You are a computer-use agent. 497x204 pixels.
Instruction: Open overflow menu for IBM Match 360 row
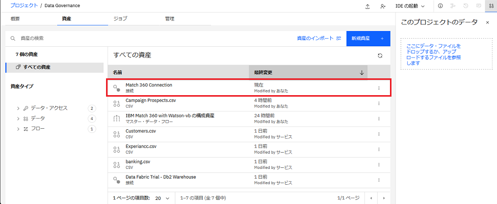tap(379, 119)
